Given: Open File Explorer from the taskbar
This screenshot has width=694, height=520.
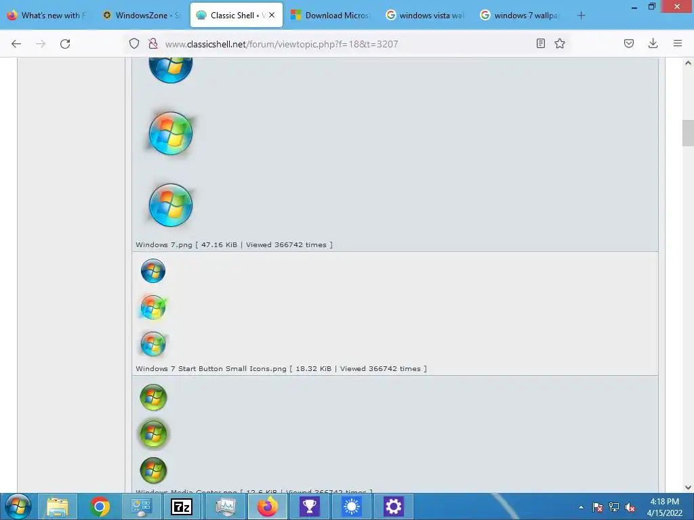Looking at the screenshot, I should 58,506.
